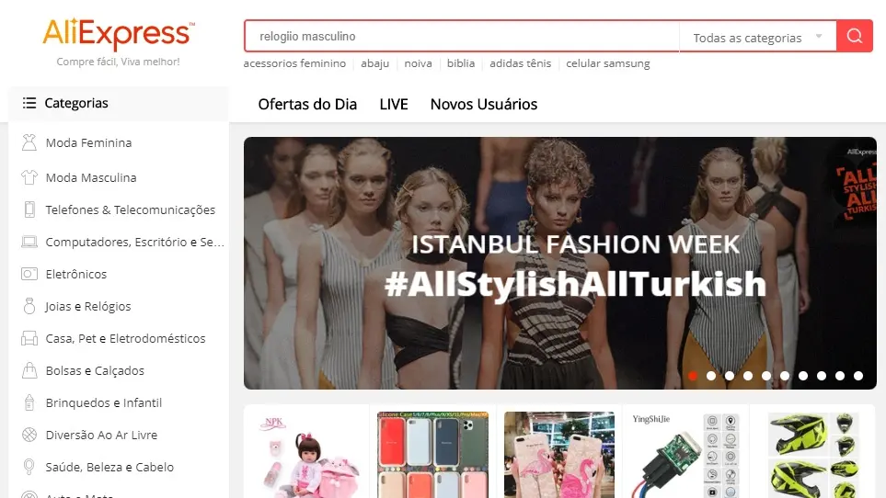Image resolution: width=886 pixels, height=498 pixels.
Task: Select the second carousel dot indicator
Action: coord(711,376)
